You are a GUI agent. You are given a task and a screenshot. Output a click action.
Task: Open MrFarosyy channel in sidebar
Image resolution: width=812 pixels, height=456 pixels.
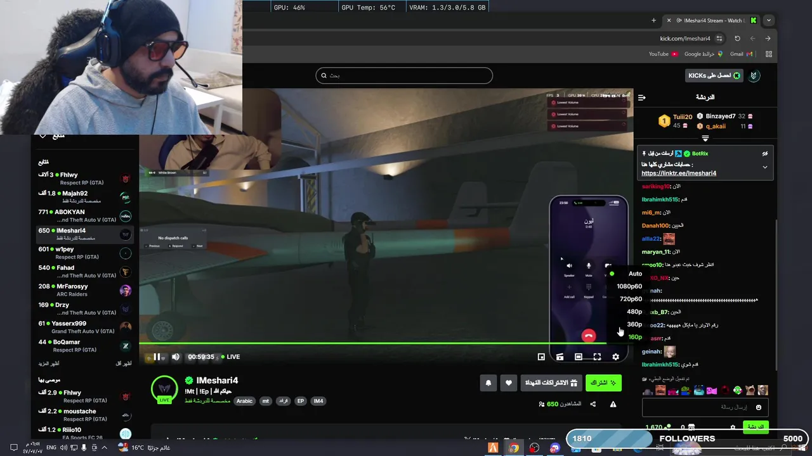84,290
